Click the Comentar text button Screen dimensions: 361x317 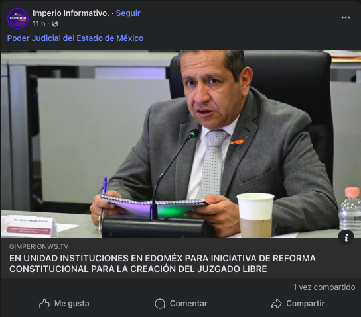188,304
